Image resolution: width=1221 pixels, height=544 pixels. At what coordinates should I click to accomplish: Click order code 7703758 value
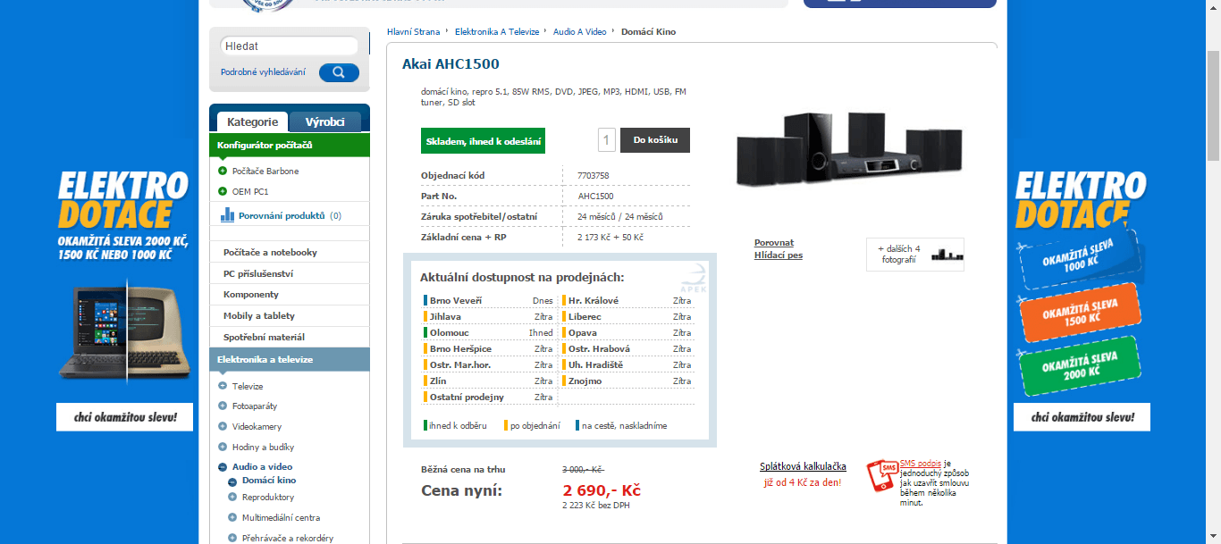coord(594,175)
